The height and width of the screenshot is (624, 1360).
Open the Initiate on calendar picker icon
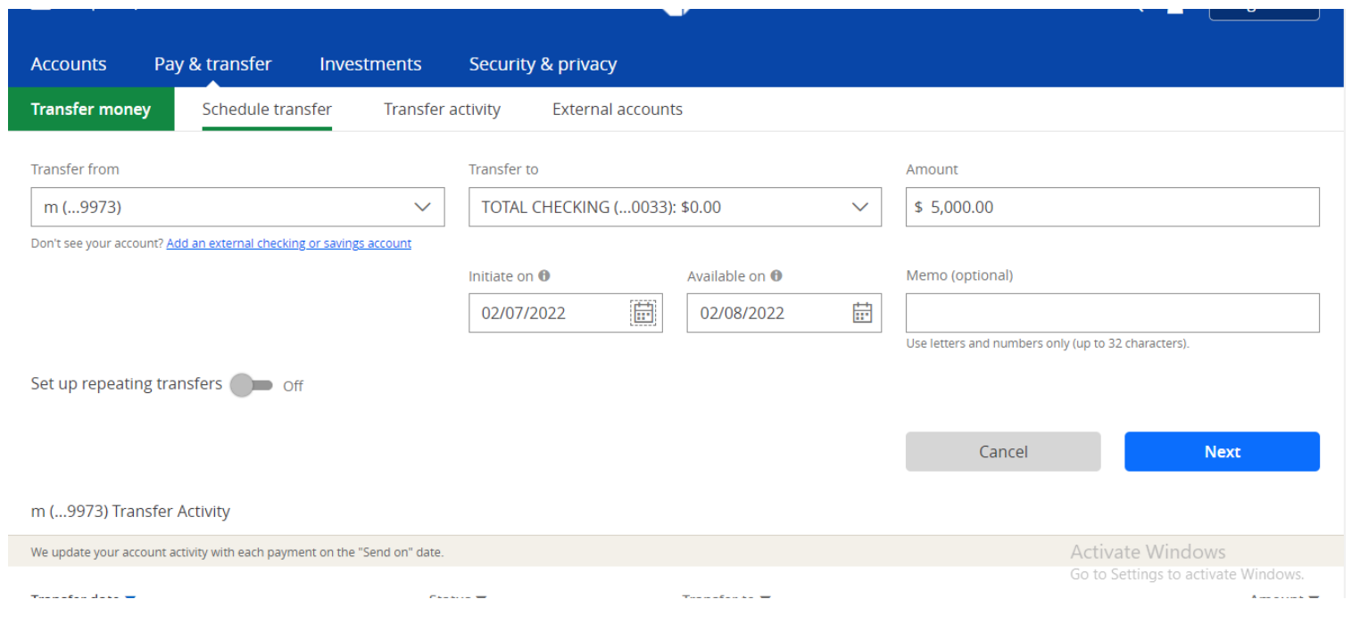[x=643, y=313]
